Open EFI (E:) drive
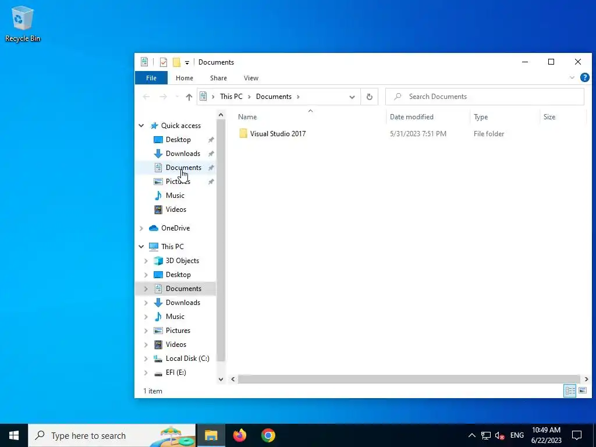This screenshot has height=447, width=596. coord(176,372)
